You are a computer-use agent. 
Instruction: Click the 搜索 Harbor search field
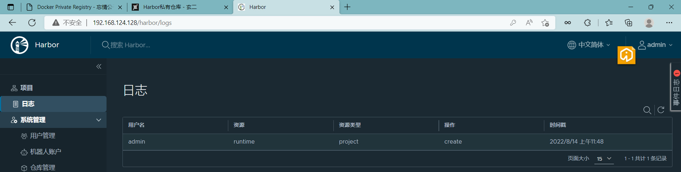(130, 45)
